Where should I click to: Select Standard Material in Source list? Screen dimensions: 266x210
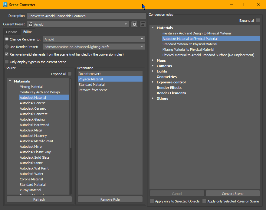tap(44, 185)
